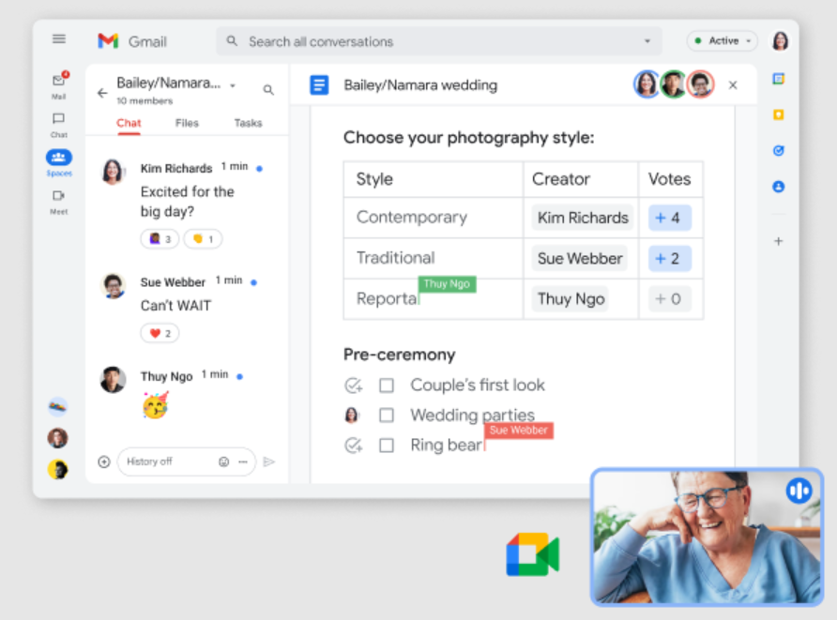Click the Sue Webber creator chip

[580, 258]
